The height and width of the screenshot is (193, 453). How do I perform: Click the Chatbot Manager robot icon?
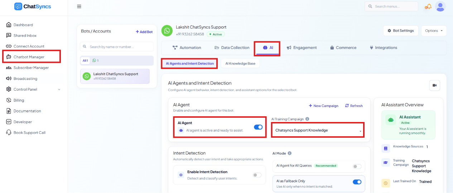click(x=9, y=57)
